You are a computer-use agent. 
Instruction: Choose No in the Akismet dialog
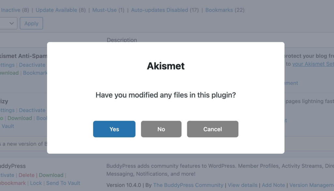pyautogui.click(x=161, y=129)
